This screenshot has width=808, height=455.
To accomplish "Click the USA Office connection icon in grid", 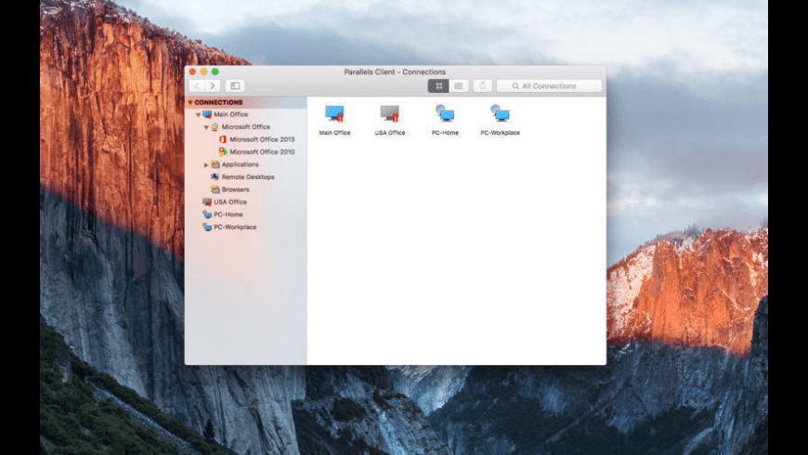I will (x=389, y=113).
